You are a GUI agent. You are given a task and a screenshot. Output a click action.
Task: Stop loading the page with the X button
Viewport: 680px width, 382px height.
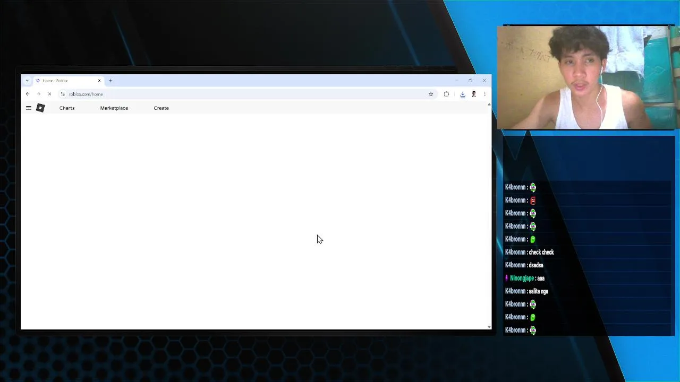point(49,94)
